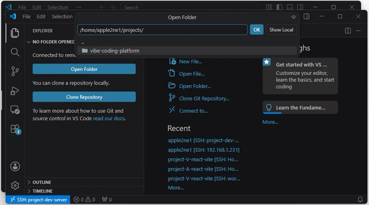Click the Open File... link
Image resolution: width=369 pixels, height=205 pixels.
click(191, 74)
